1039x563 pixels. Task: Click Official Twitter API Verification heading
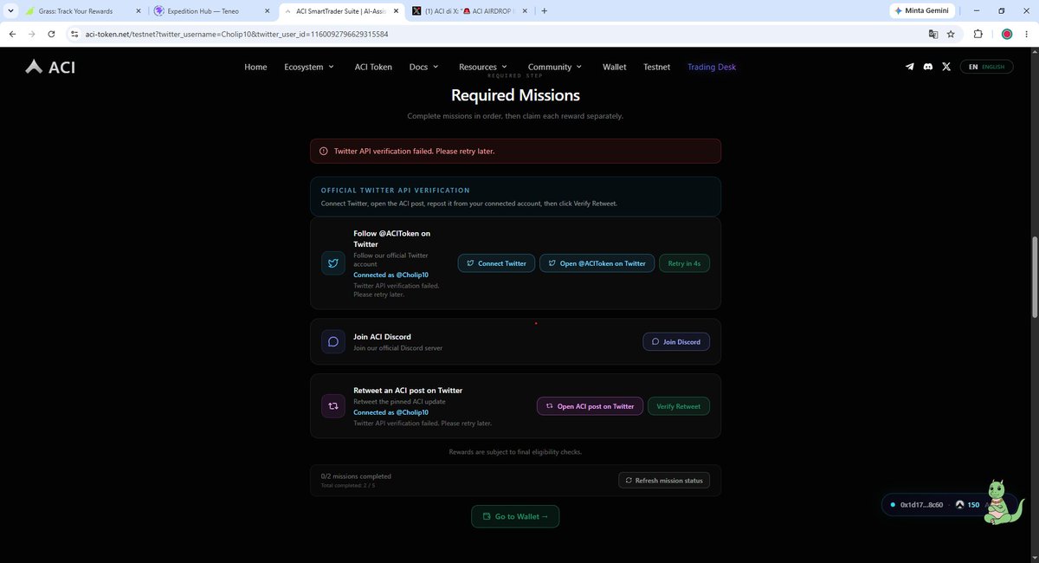[396, 190]
